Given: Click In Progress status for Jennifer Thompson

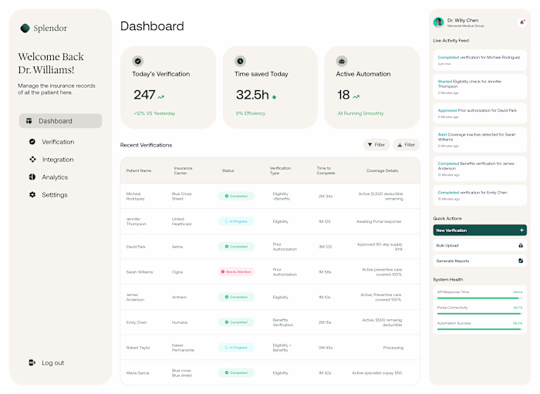Looking at the screenshot, I should tap(236, 221).
